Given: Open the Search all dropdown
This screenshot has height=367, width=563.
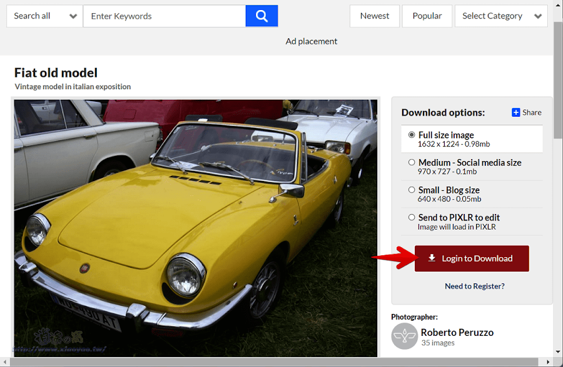Looking at the screenshot, I should point(44,16).
